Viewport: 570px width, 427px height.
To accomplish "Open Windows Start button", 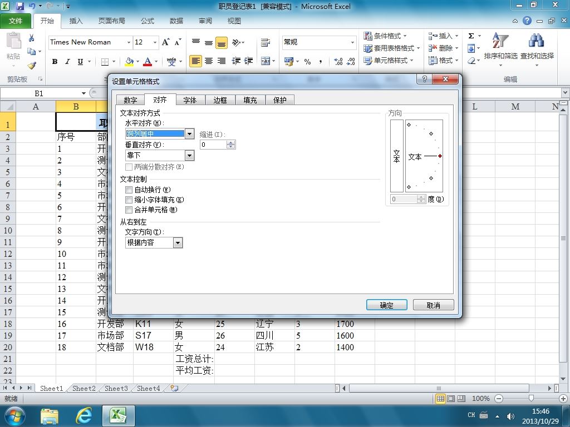I will [x=15, y=415].
